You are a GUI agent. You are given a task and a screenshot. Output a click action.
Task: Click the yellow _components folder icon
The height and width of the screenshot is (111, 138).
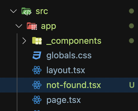point(37,41)
